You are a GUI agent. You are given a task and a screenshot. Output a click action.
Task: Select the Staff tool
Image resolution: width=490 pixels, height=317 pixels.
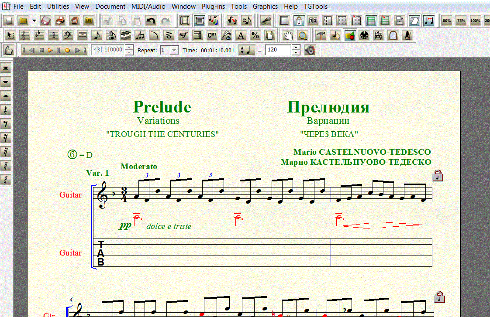(x=24, y=35)
